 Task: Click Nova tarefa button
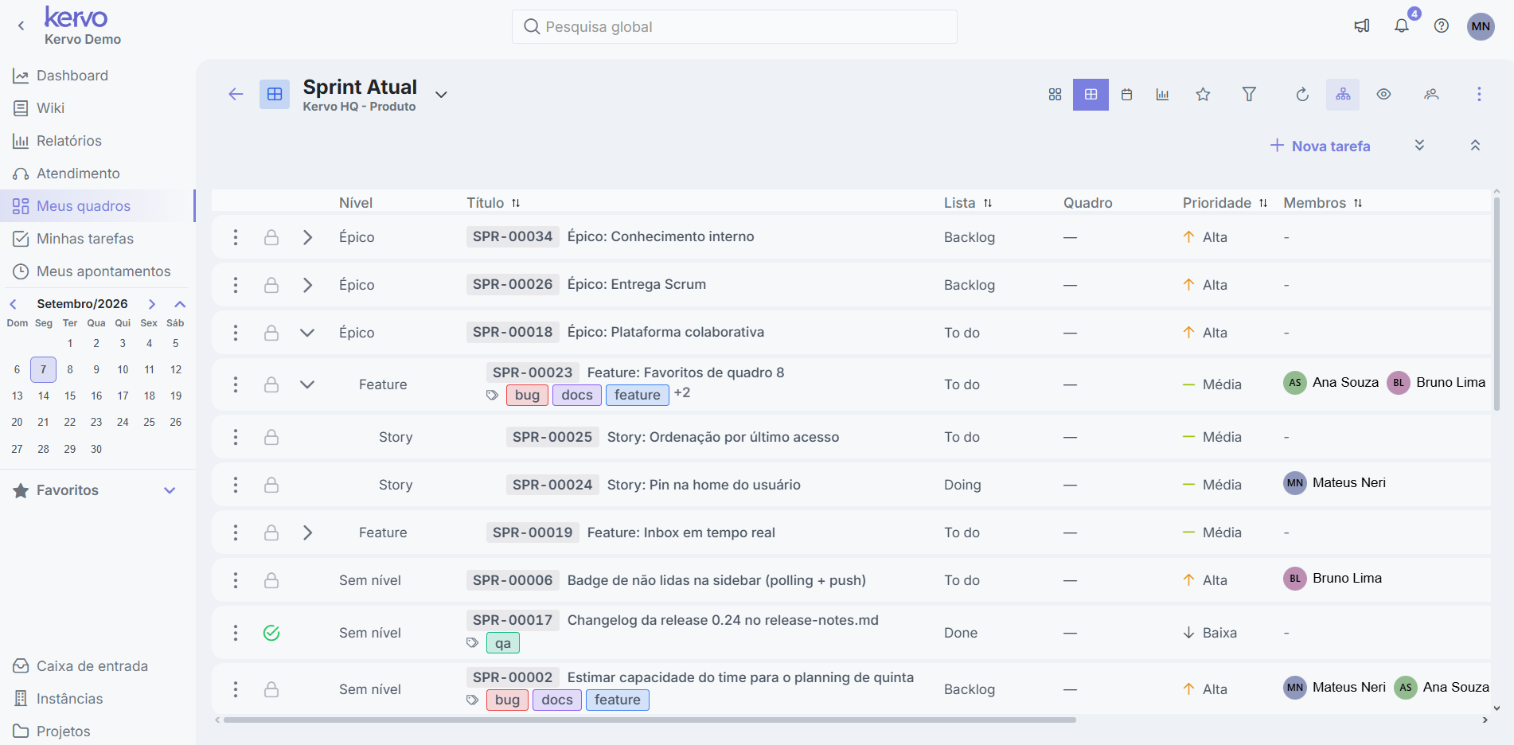(1320, 146)
